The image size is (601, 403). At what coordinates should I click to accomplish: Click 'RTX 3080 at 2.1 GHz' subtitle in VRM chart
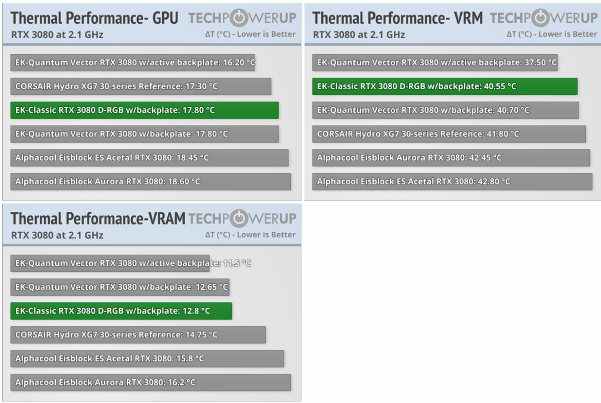(359, 35)
